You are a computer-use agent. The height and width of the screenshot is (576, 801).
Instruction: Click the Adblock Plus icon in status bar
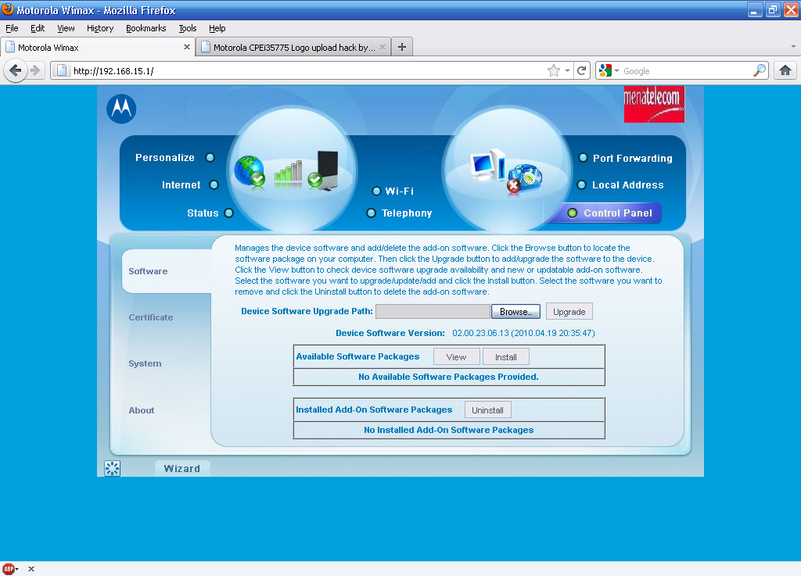(9, 569)
